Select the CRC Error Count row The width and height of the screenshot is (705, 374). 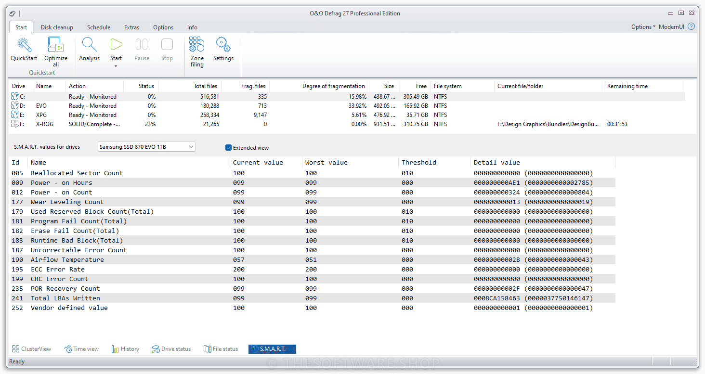click(x=313, y=279)
